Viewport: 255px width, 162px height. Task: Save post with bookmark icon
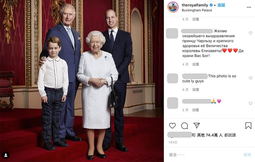click(248, 126)
